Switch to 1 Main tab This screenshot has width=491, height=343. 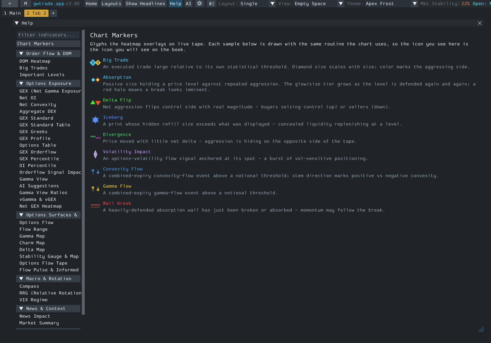click(x=12, y=13)
